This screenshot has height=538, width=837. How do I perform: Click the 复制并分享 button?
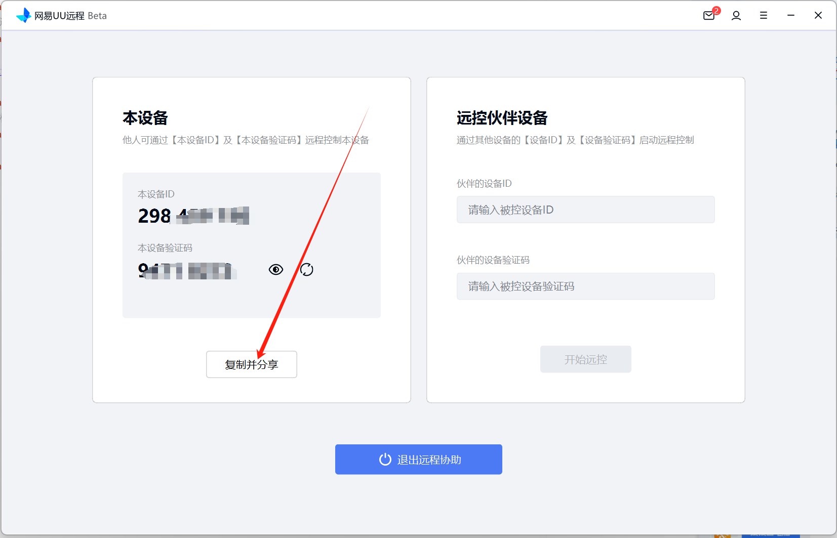click(252, 364)
